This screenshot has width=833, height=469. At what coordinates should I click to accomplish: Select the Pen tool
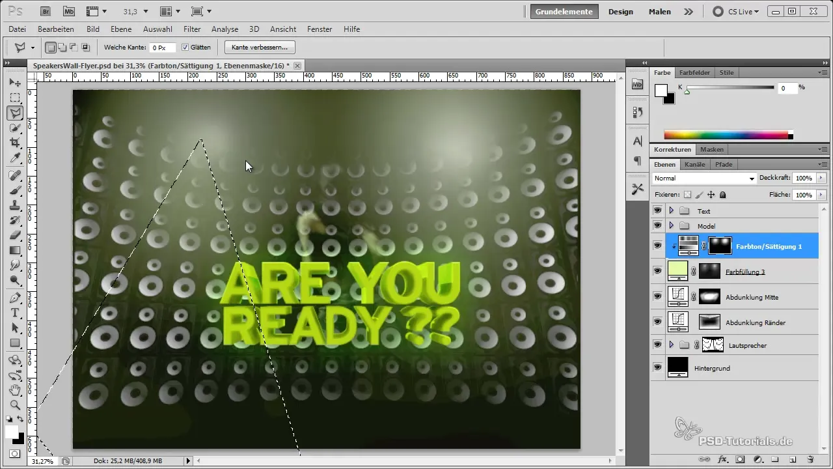pos(15,298)
